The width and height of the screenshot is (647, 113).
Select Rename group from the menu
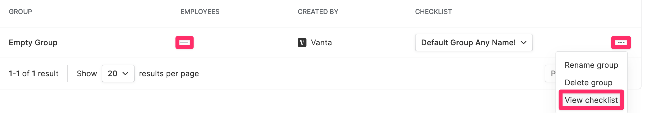(x=591, y=65)
